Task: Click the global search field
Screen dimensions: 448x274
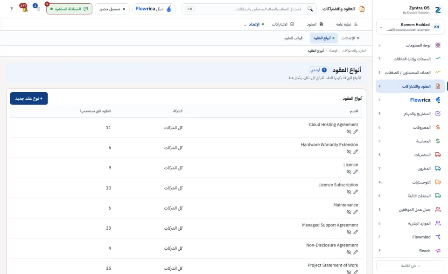Action: click(249, 9)
